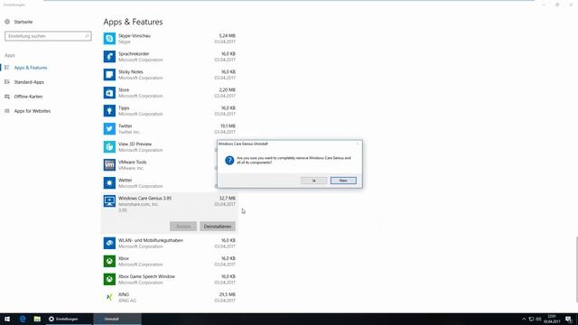Click the taskbar clock
This screenshot has width=578, height=325.
pos(552,319)
